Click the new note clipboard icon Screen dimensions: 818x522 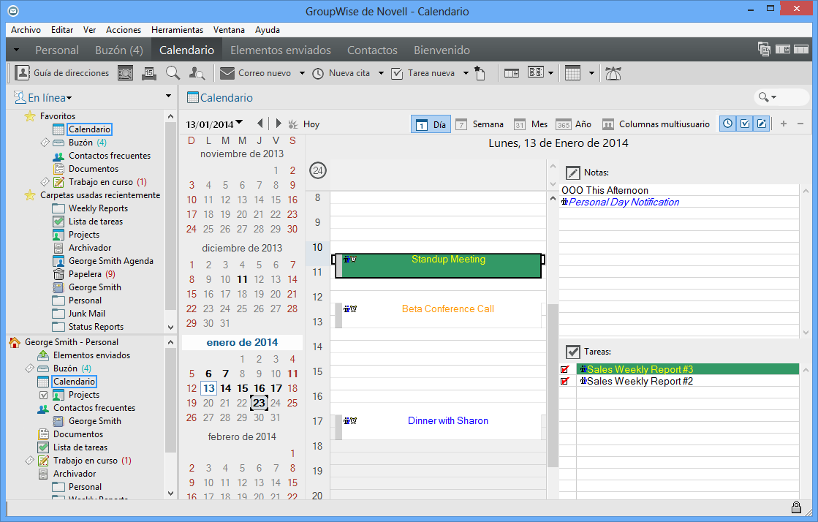pyautogui.click(x=480, y=73)
